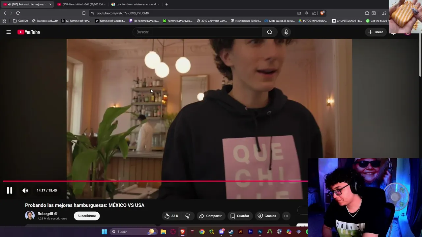Open 2012 Chevrolet Cam bookmark
Screen dimensions: 422x237
tap(212, 21)
